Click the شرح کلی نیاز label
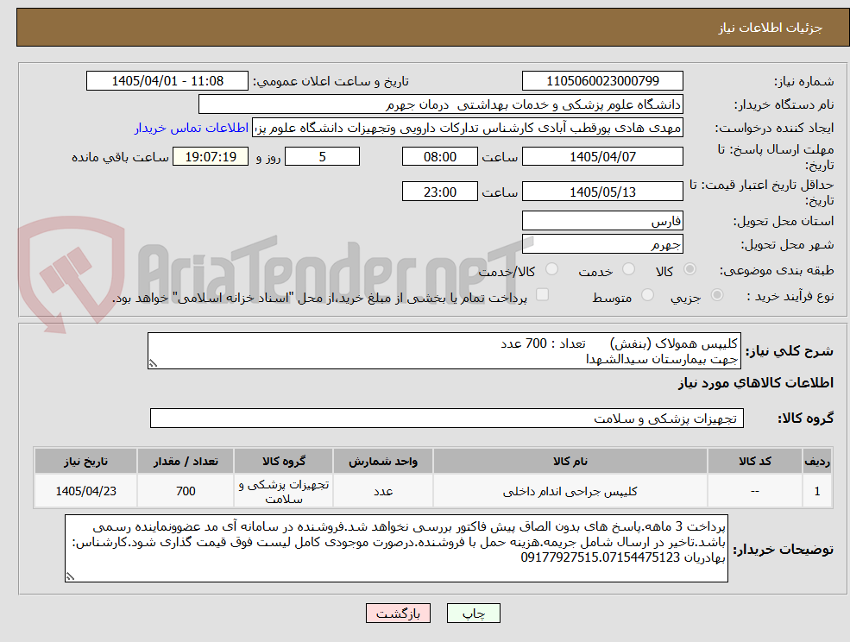Image resolution: width=850 pixels, height=642 pixels. pos(790,351)
